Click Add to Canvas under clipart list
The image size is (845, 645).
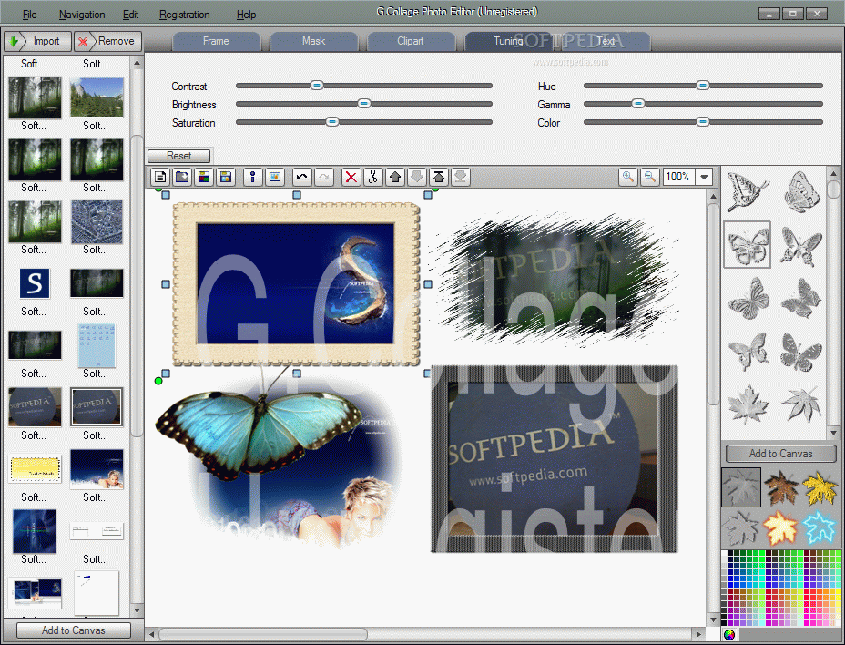coord(781,454)
